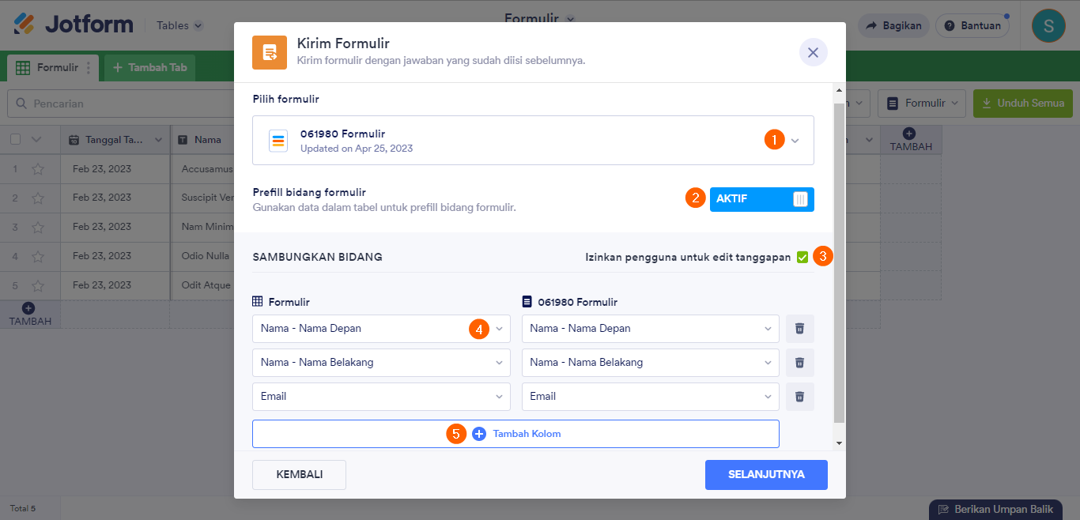This screenshot has width=1080, height=520.
Task: Click the plus TAMBAH column icon
Action: coord(909,134)
